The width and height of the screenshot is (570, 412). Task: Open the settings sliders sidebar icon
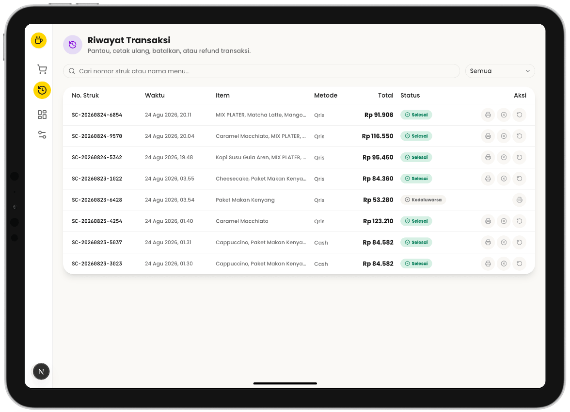point(42,135)
